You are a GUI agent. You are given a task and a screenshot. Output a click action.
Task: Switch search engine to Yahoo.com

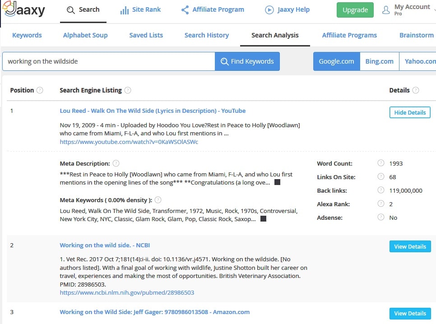point(417,61)
